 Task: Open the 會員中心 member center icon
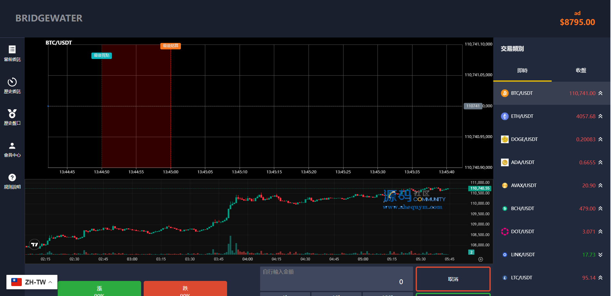pyautogui.click(x=12, y=146)
